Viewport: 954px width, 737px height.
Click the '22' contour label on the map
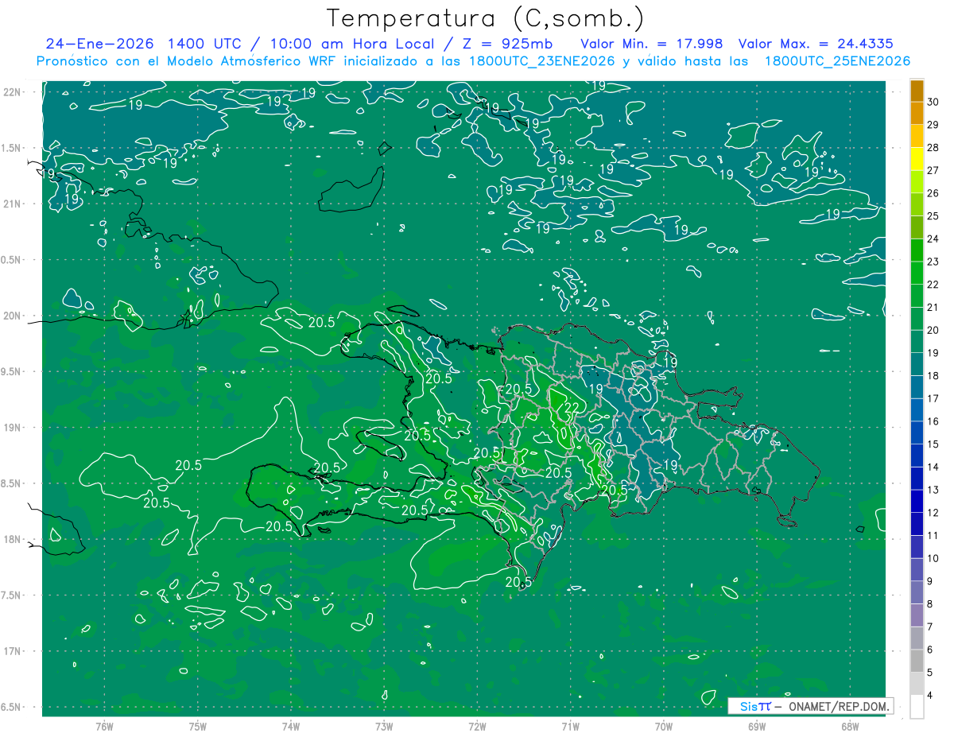(x=571, y=408)
